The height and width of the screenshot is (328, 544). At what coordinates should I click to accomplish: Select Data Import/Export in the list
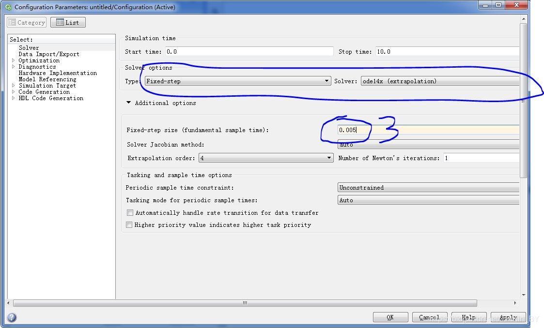[48, 54]
